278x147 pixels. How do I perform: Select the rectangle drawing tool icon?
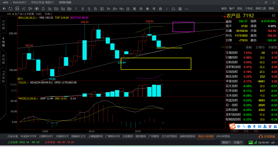pyautogui.click(x=173, y=9)
